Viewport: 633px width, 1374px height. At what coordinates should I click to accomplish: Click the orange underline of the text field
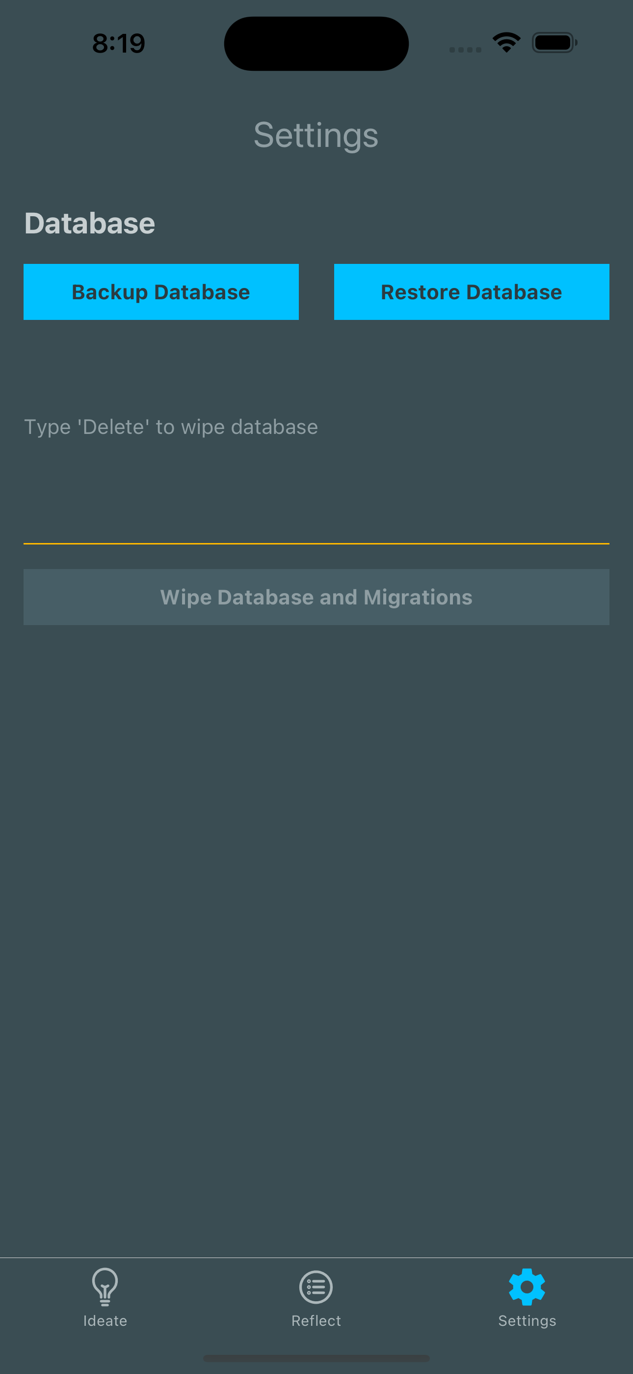point(316,544)
